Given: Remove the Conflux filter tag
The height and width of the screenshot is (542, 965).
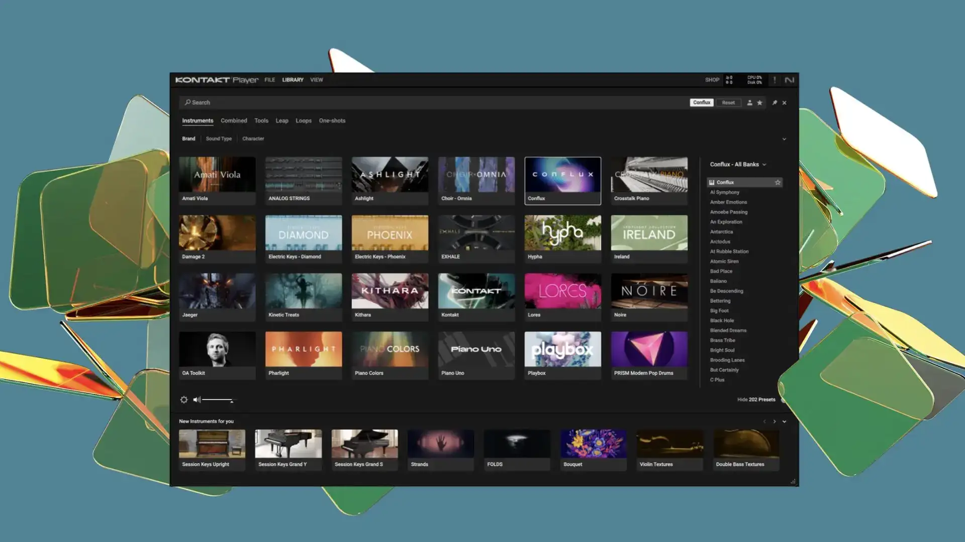Looking at the screenshot, I should point(702,102).
